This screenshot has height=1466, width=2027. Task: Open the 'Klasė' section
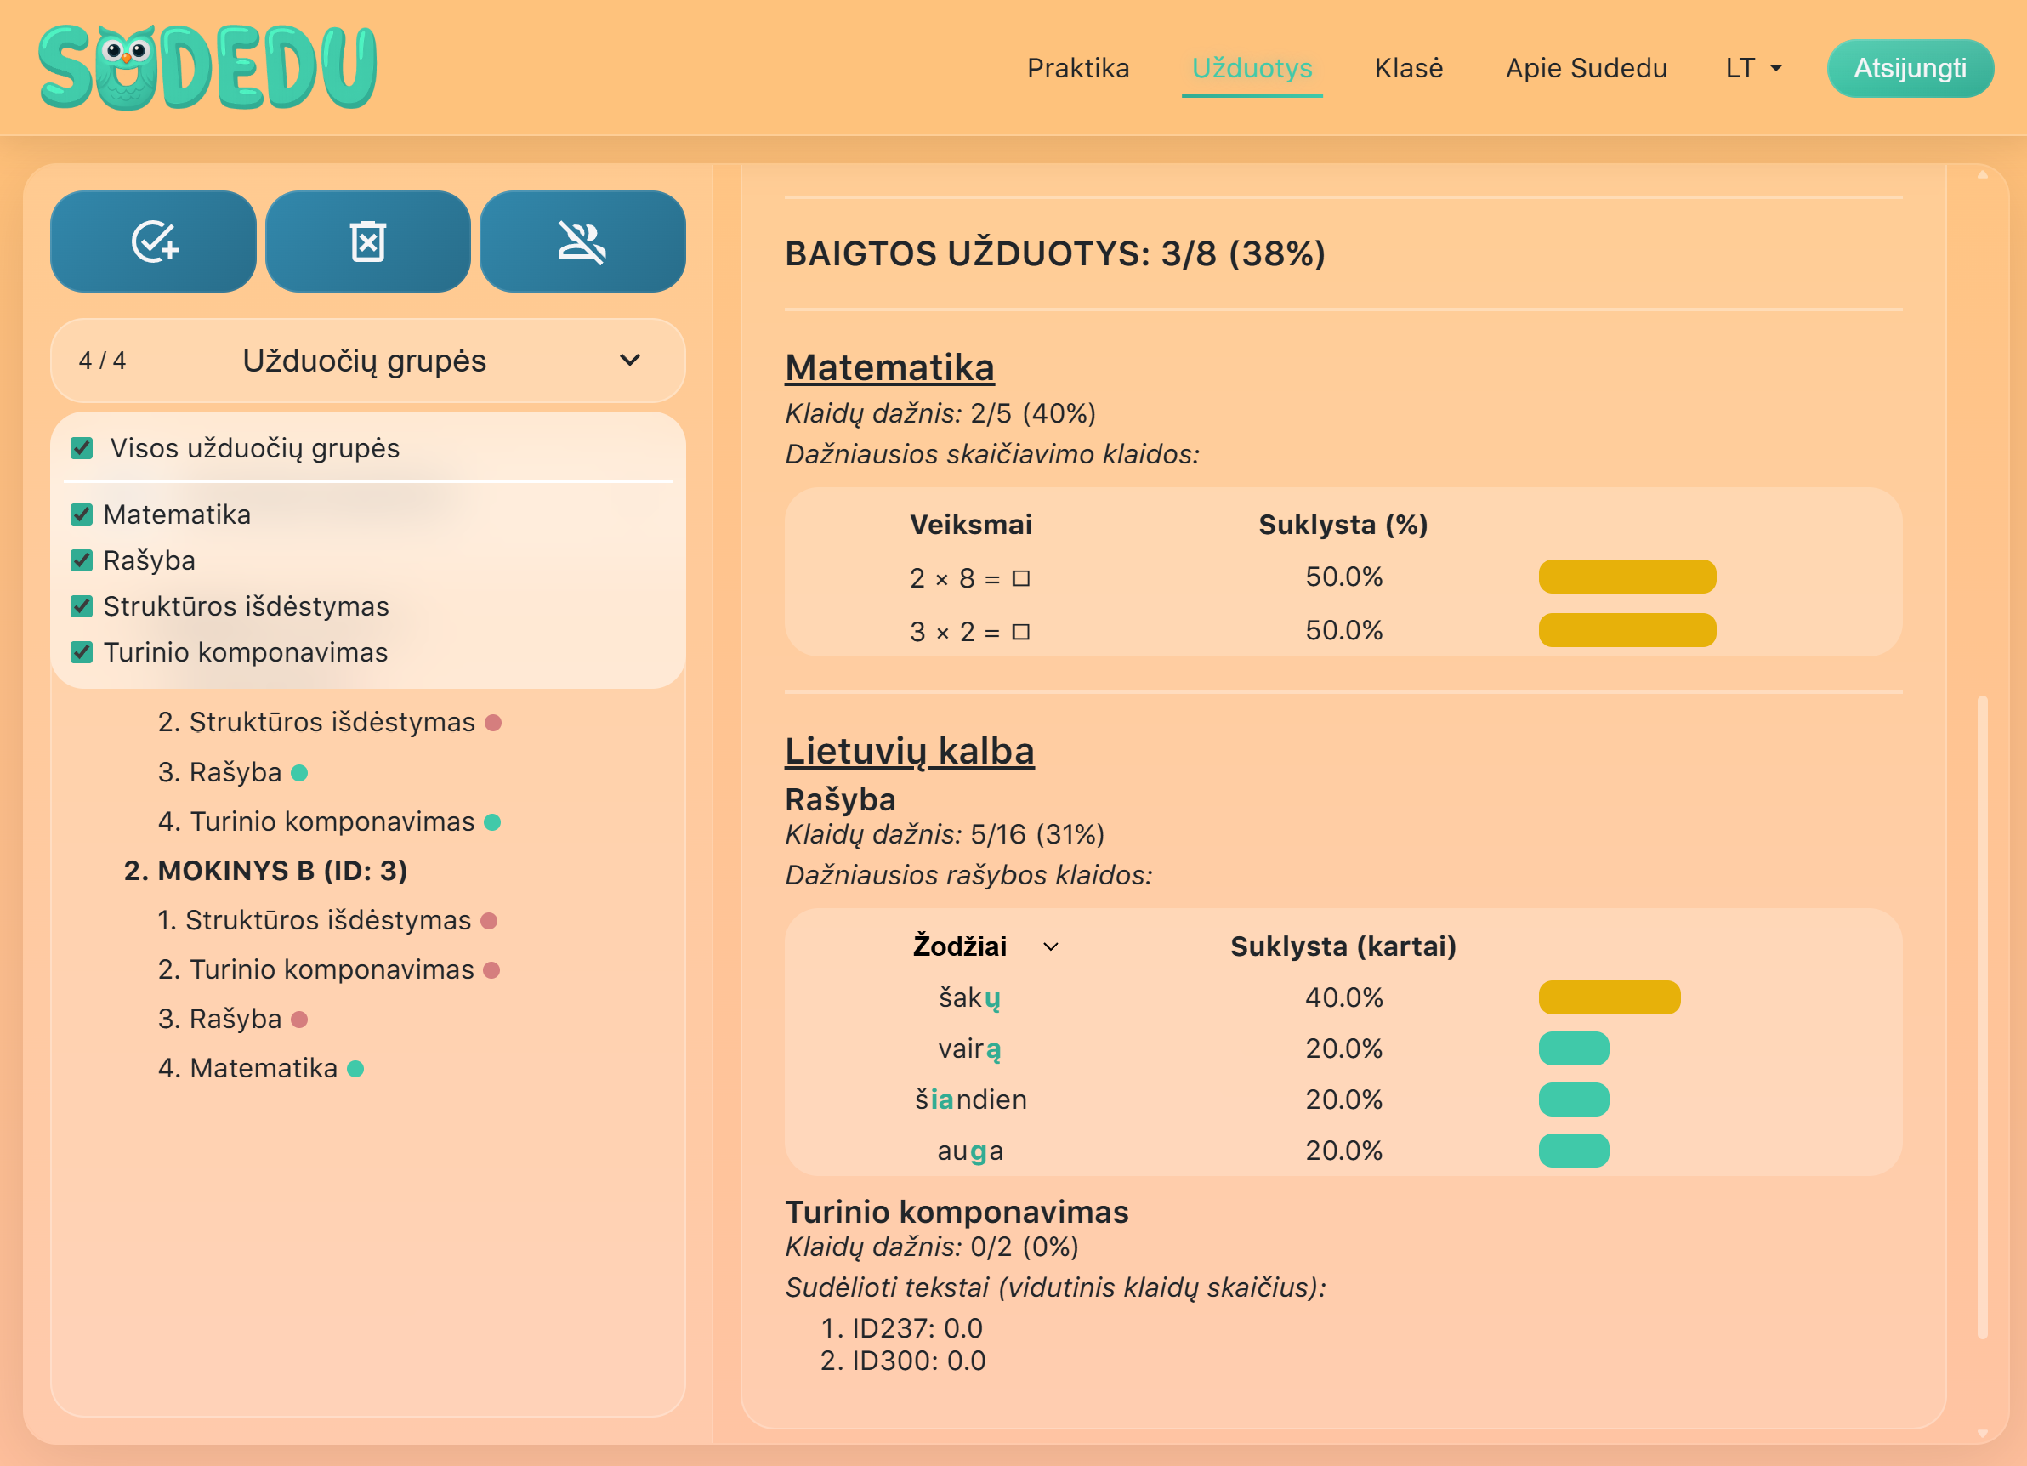click(x=1409, y=68)
